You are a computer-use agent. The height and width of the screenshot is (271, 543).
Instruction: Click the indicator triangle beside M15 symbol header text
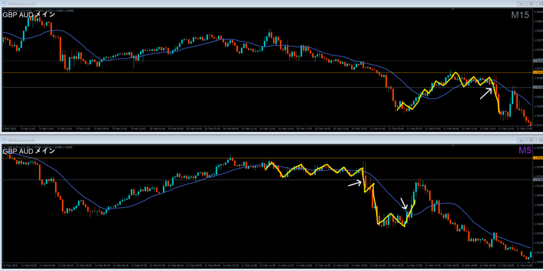coord(4,11)
